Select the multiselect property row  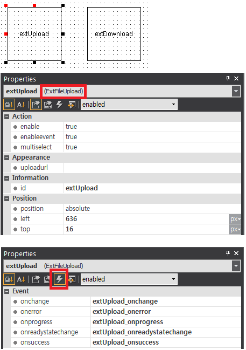tap(125, 147)
